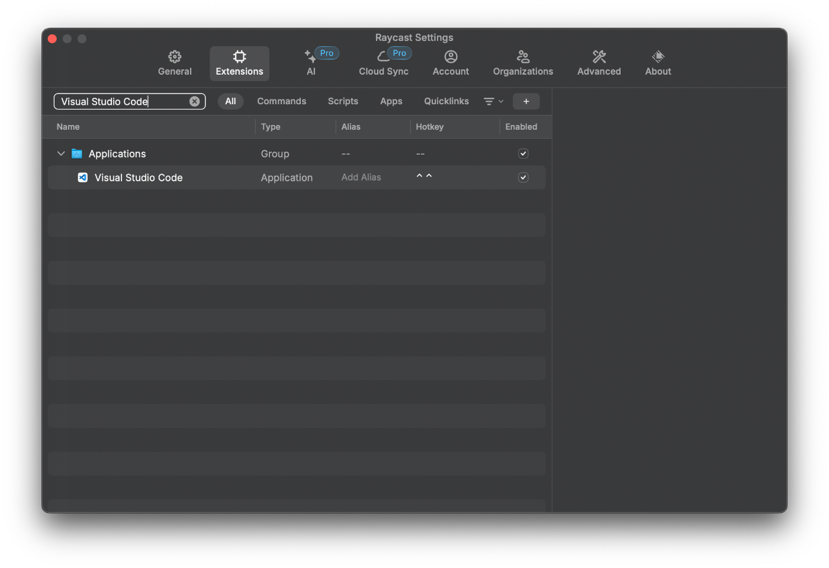Click the Visual Studio Code app icon

[83, 177]
